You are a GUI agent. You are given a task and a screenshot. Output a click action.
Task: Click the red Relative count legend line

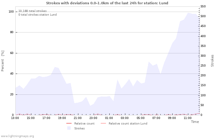[69, 124]
